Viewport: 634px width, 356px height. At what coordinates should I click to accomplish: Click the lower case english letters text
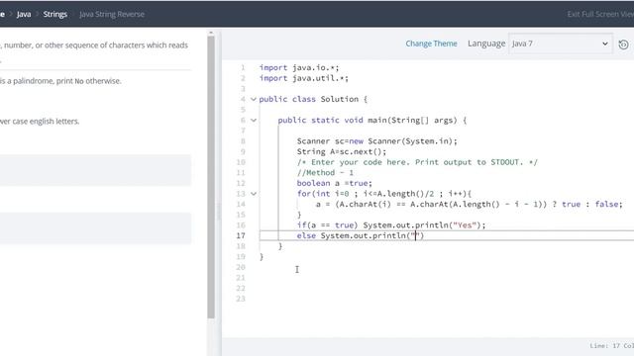(40, 121)
